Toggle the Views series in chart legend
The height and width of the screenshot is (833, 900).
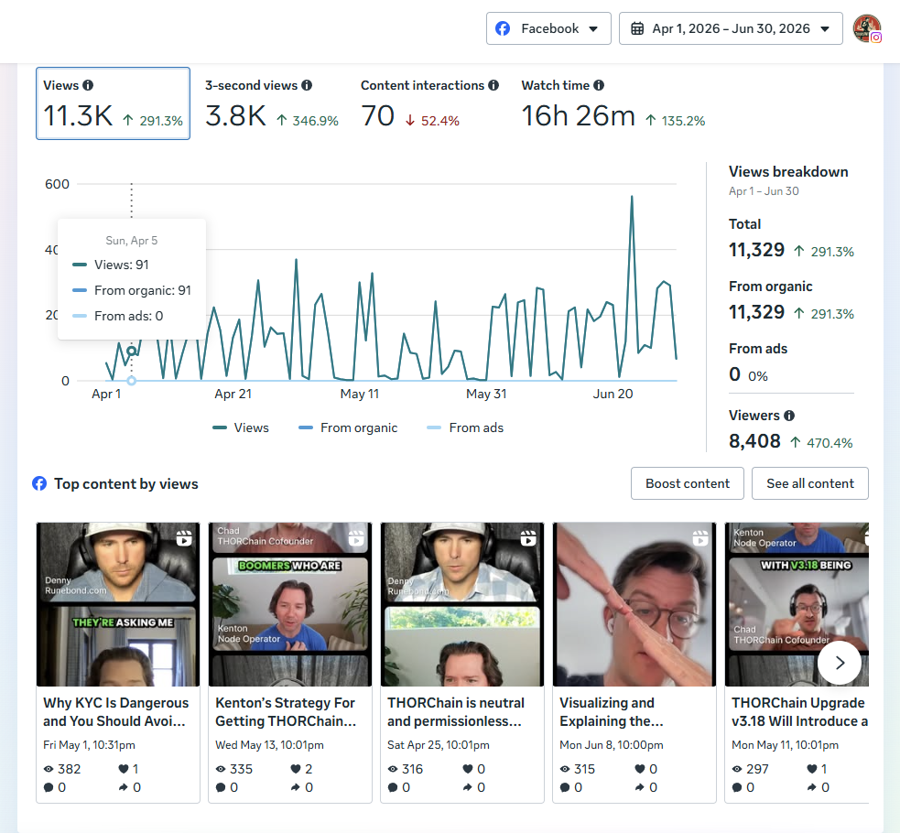click(241, 427)
